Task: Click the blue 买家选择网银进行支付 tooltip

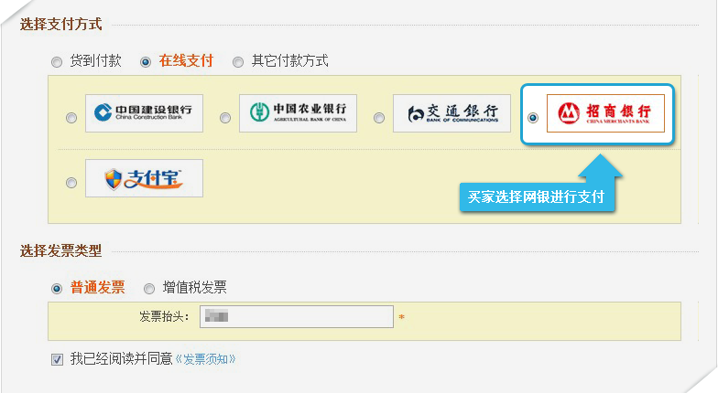Action: [537, 197]
